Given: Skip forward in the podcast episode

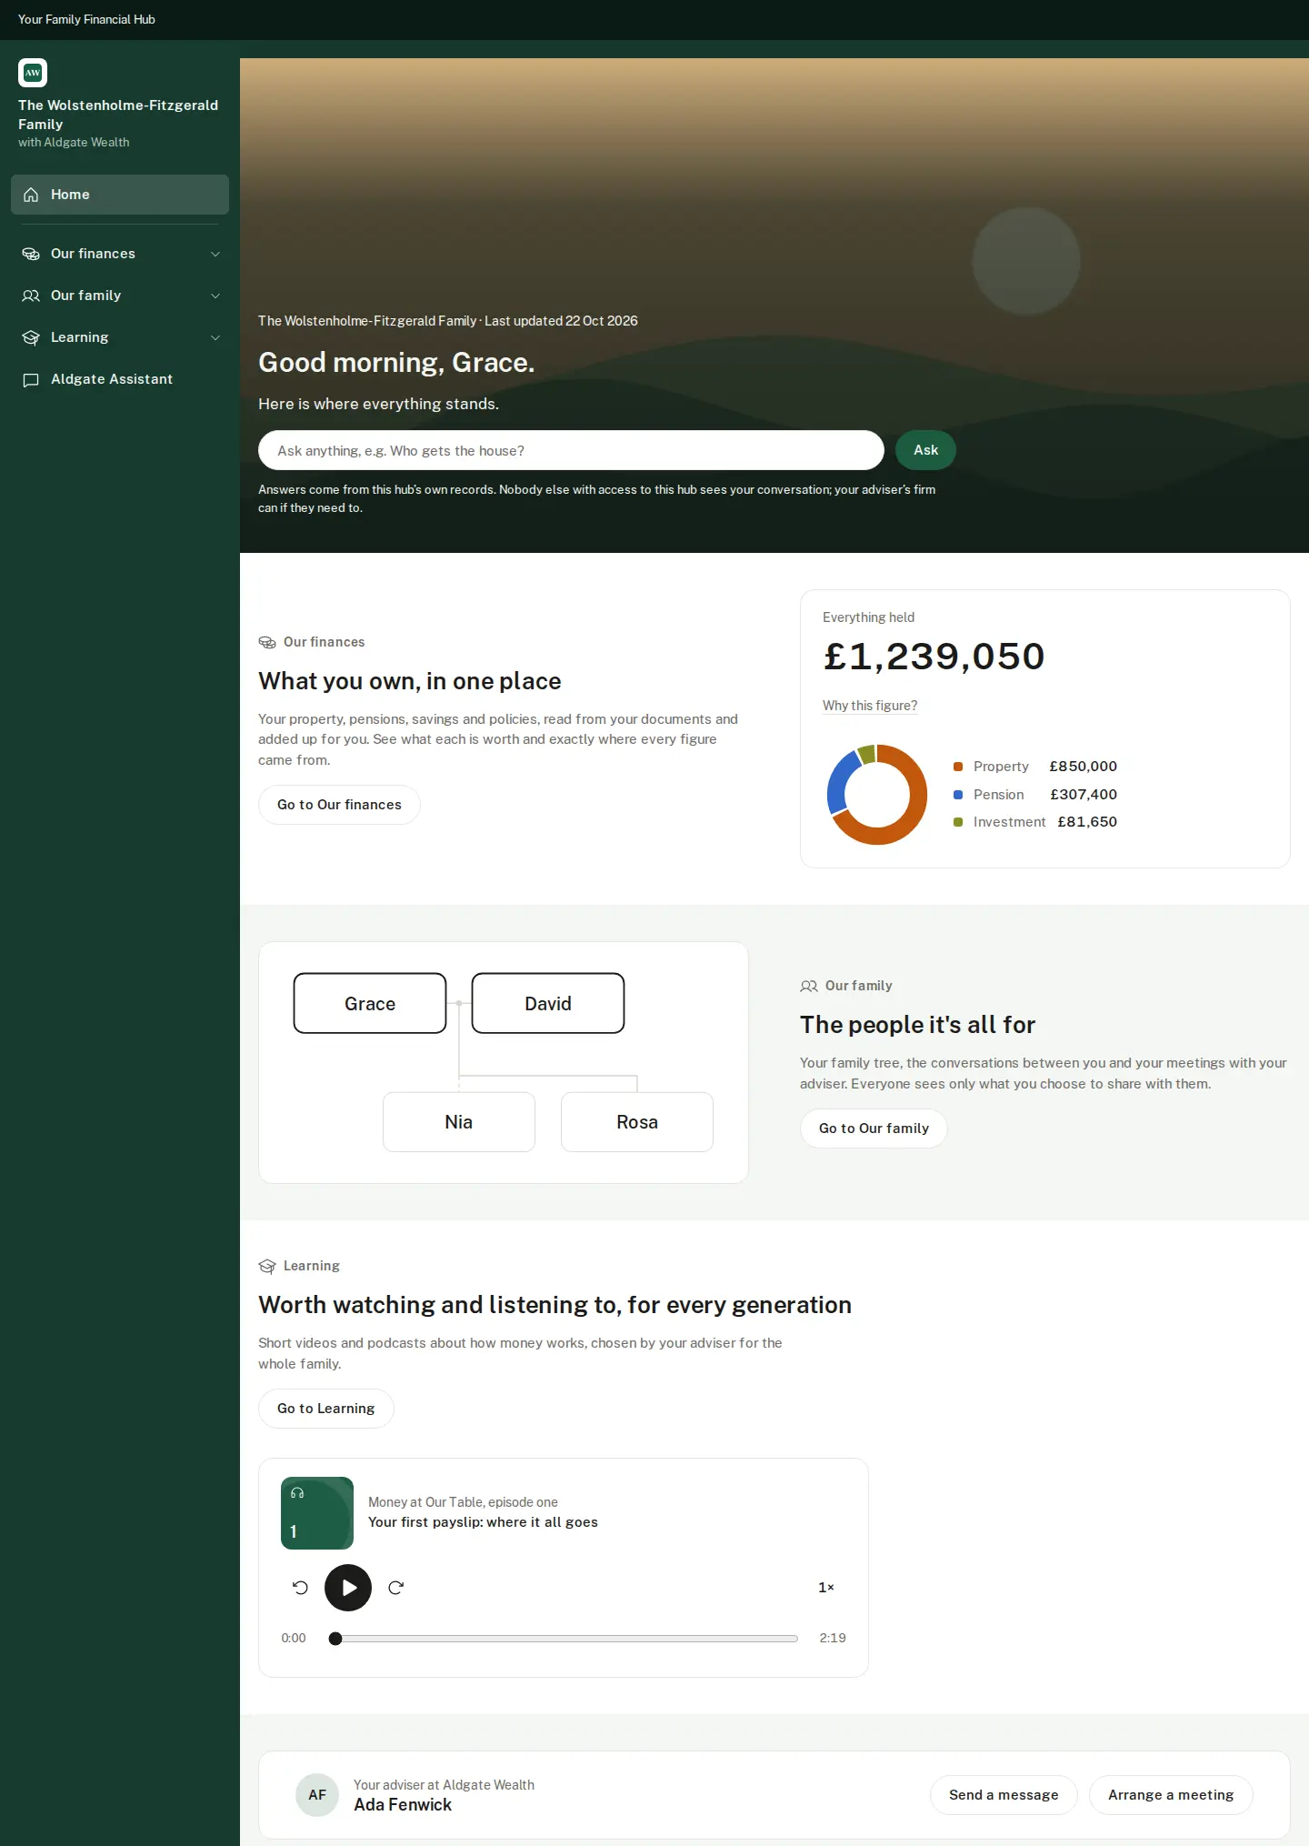Looking at the screenshot, I should (x=395, y=1588).
